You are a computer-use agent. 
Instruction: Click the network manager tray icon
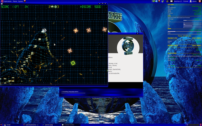163,1
